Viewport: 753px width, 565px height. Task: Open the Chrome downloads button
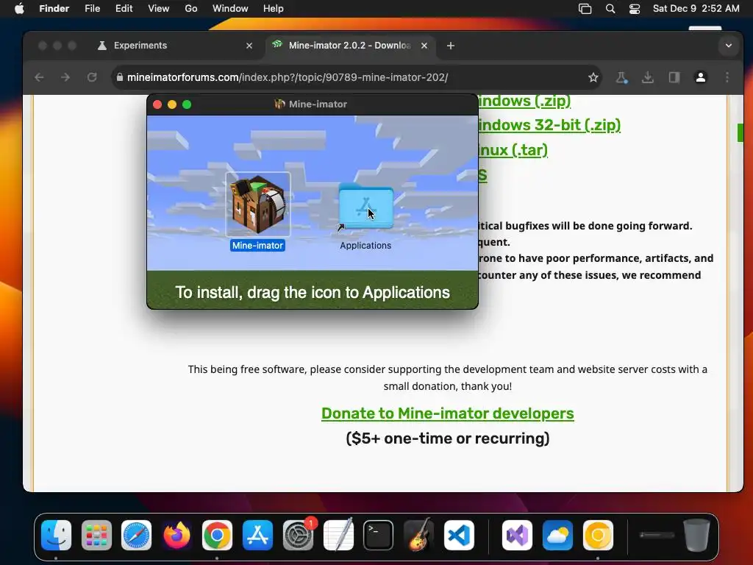(648, 77)
